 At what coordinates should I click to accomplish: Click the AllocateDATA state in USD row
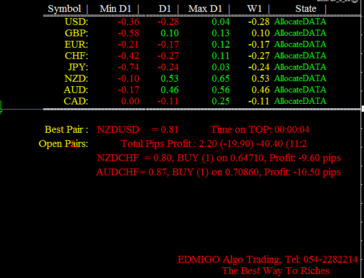300,22
